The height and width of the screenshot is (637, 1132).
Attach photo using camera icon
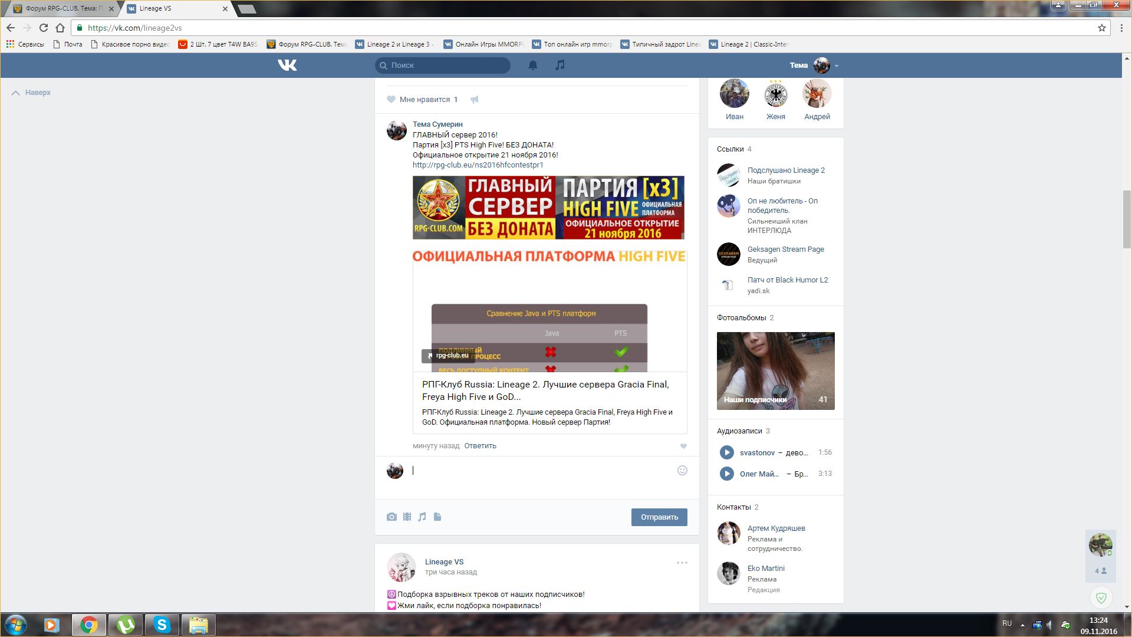(391, 517)
